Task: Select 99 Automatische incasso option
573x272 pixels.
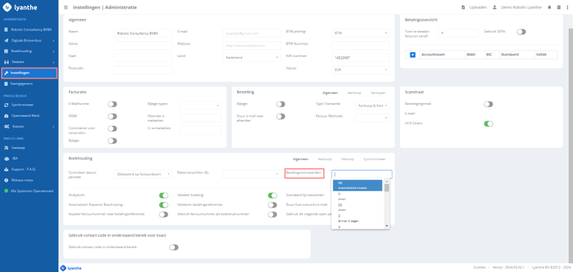Action: point(357,185)
